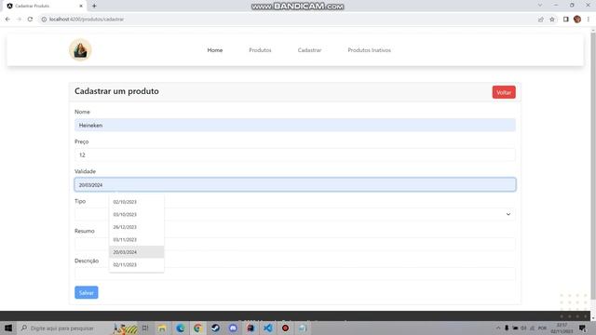View site information icon in address bar
This screenshot has width=596, height=335.
pyautogui.click(x=44, y=19)
